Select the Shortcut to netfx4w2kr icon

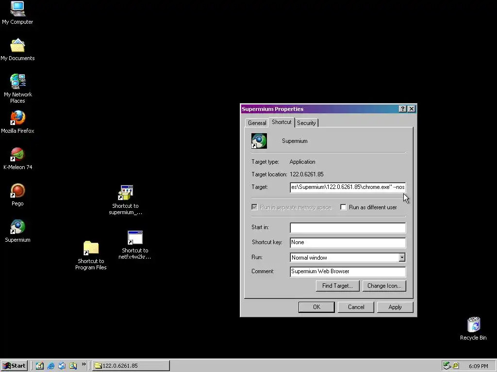(135, 245)
